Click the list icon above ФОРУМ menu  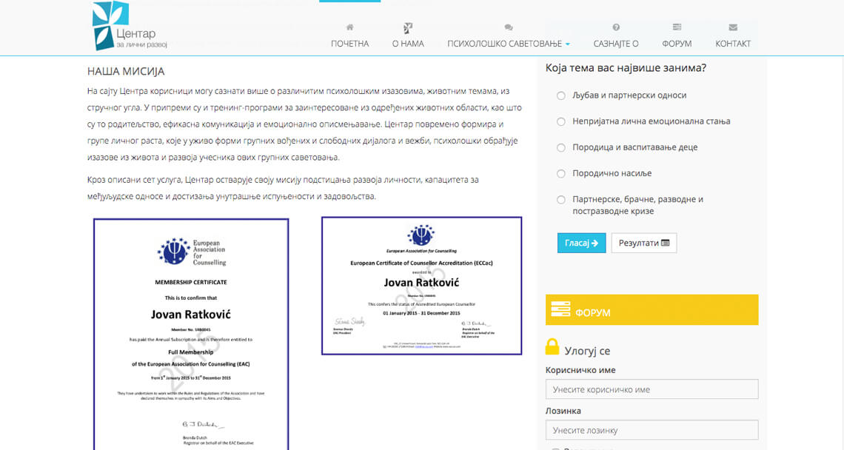(x=677, y=27)
